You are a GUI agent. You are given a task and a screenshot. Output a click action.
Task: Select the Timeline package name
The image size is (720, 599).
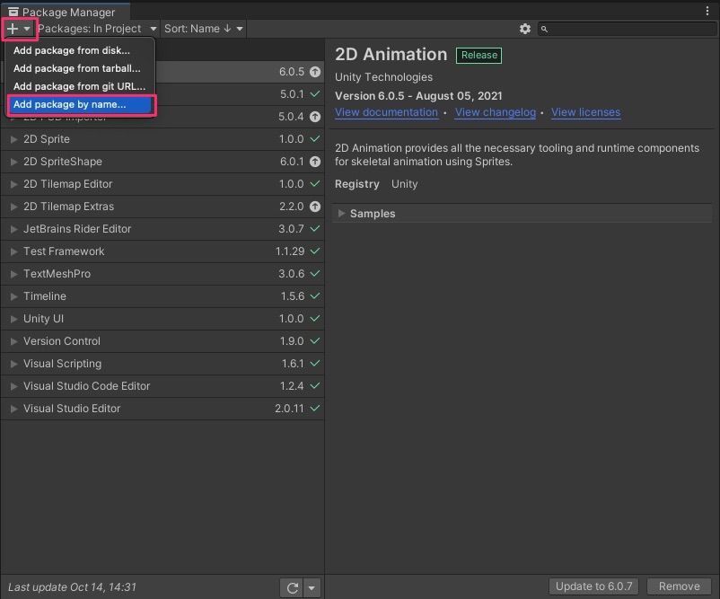point(45,296)
